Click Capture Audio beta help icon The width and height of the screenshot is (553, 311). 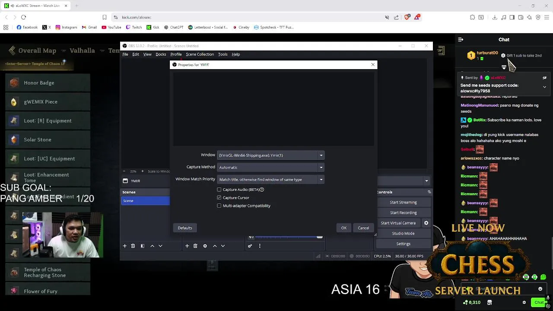(x=262, y=190)
